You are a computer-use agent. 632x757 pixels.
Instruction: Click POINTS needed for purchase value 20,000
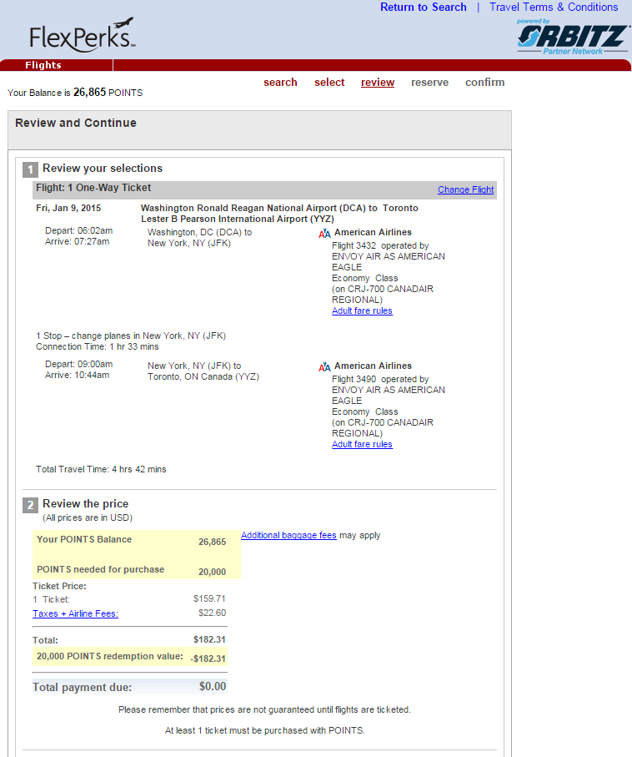tap(213, 572)
